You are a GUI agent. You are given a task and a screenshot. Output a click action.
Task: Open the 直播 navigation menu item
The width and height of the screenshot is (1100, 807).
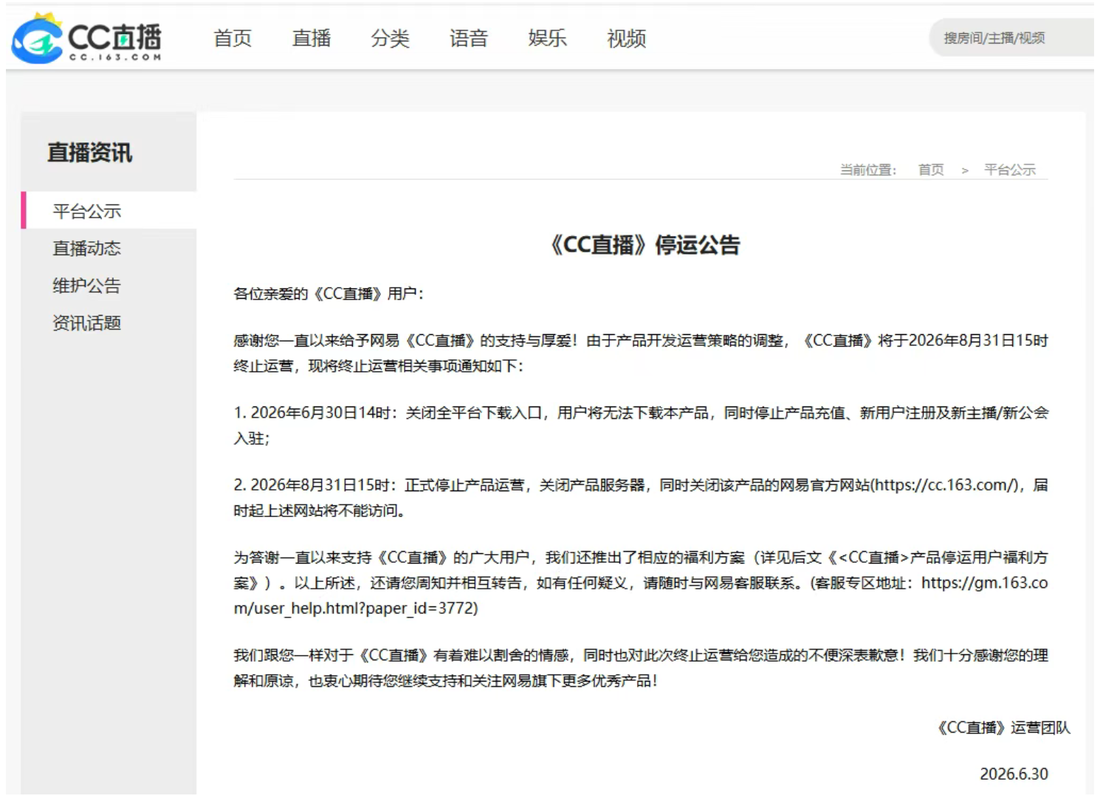(311, 38)
